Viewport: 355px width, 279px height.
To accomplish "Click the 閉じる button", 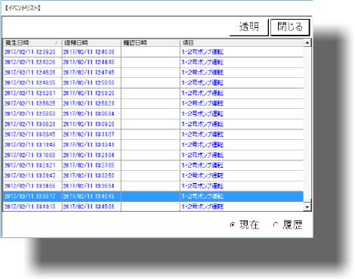I will (290, 27).
